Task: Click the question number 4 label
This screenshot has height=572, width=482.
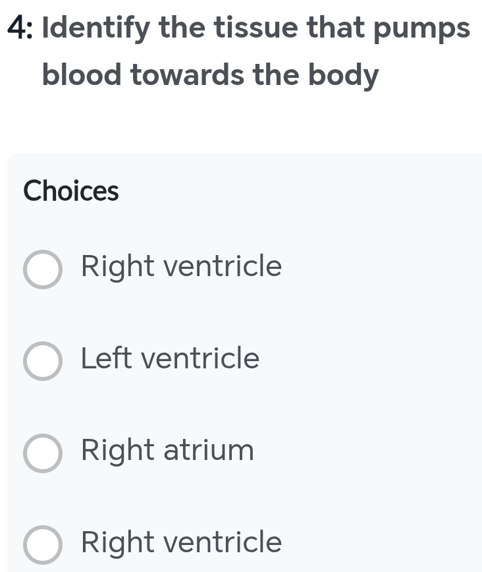Action: (18, 27)
